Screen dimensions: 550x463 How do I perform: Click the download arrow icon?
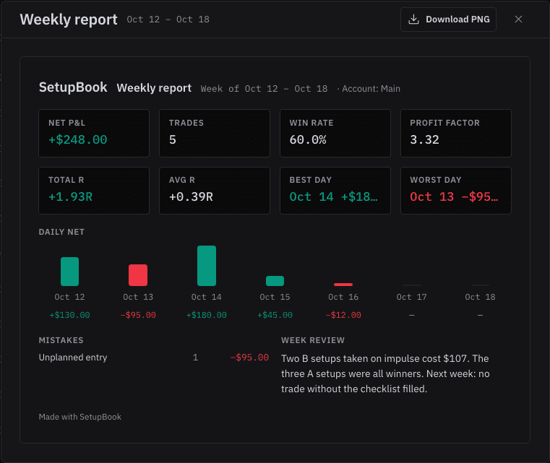(413, 20)
